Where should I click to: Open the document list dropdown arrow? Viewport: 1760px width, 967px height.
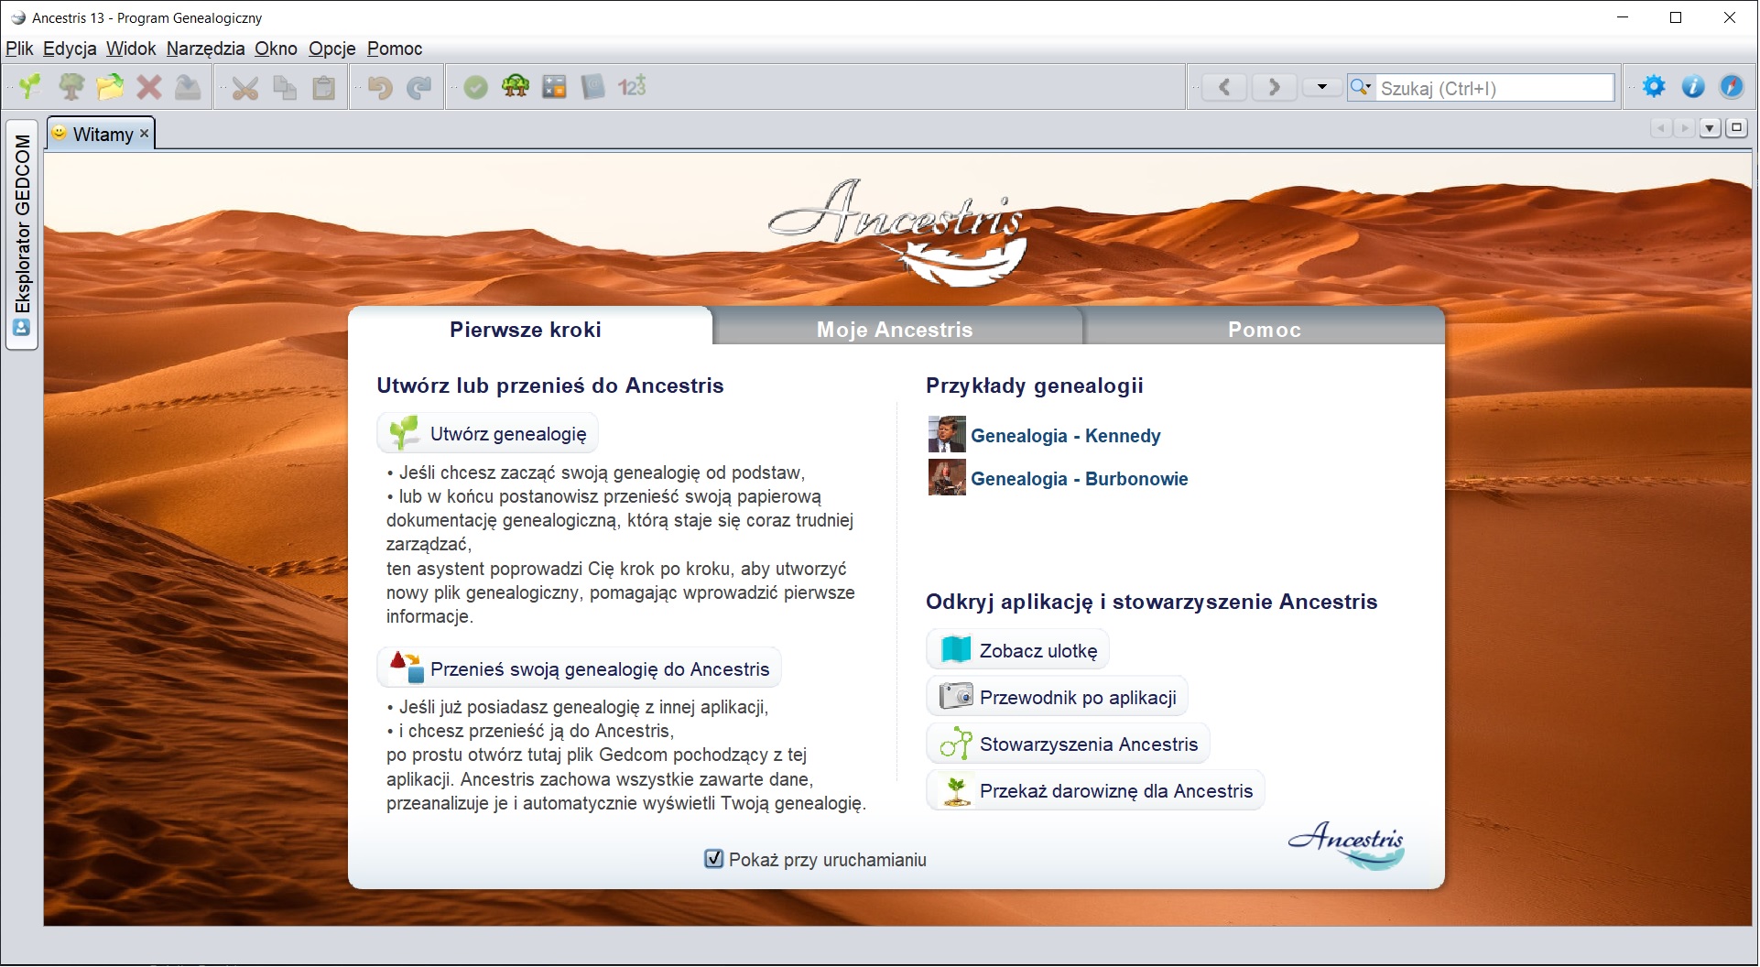1709,128
